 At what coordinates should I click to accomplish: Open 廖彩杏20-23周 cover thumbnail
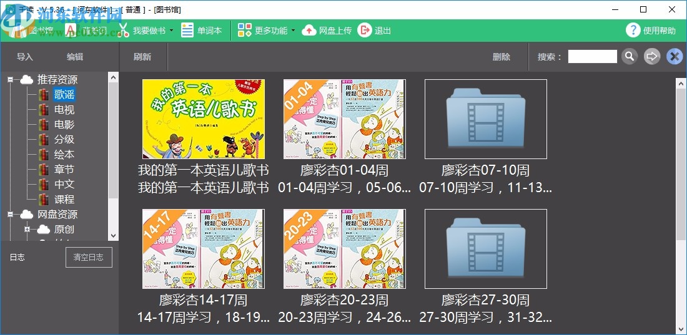pos(345,249)
